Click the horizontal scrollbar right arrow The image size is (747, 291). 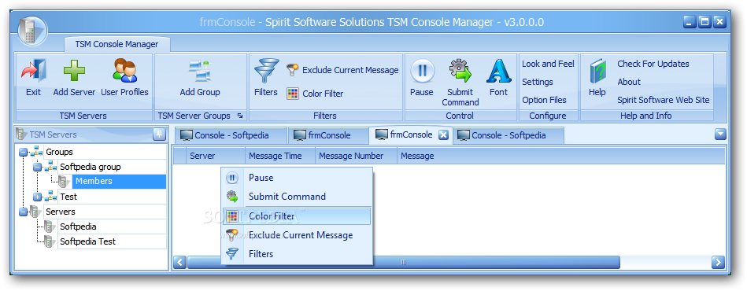(718, 262)
